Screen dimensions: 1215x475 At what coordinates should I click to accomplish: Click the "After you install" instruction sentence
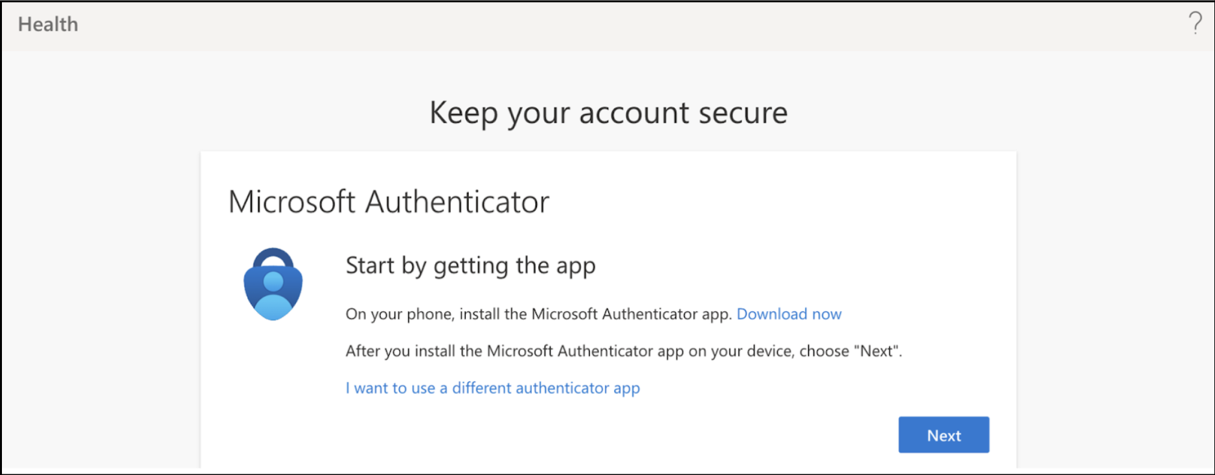coord(623,351)
